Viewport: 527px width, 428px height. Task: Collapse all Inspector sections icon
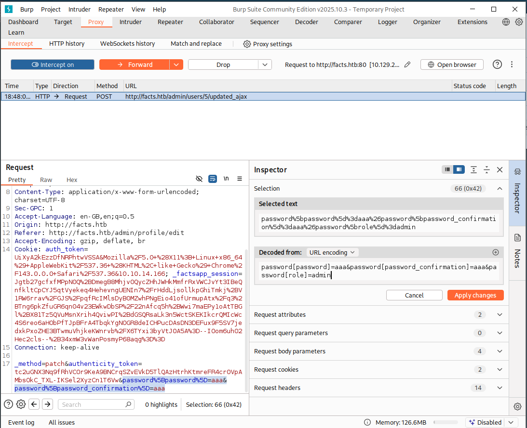pos(486,170)
